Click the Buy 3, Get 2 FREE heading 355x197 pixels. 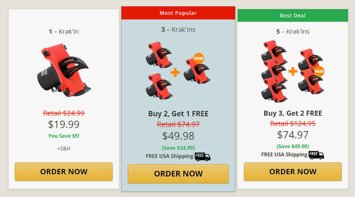(293, 113)
